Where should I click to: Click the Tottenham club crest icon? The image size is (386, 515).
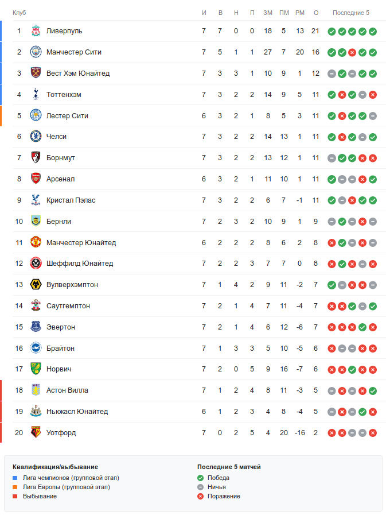click(36, 94)
